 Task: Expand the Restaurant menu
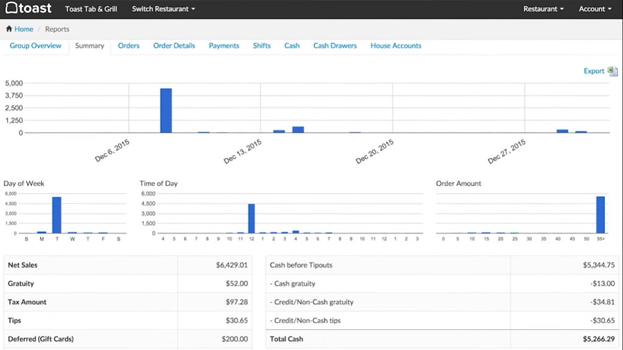point(543,9)
